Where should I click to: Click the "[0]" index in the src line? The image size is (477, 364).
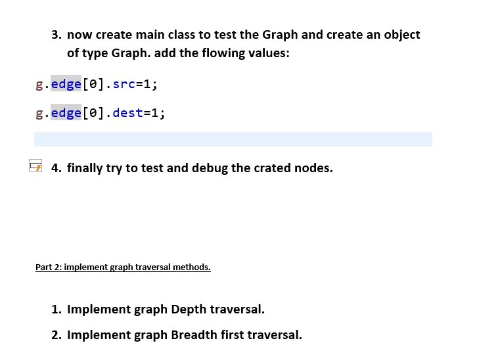point(93,84)
